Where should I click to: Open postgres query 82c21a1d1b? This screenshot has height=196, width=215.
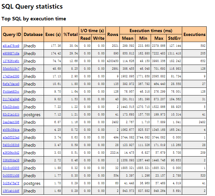(x=11, y=115)
